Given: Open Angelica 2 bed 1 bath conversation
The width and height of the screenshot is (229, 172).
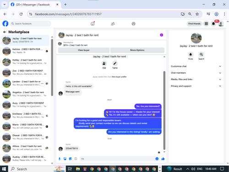Looking at the screenshot, I should 25,94.
